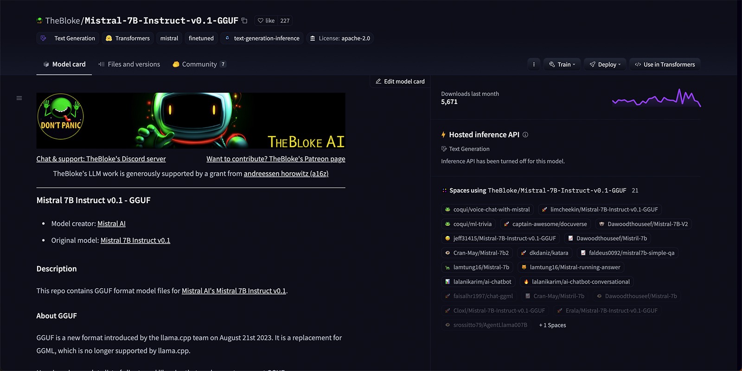Open Cran-May/Mistril-7b space
This screenshot has width=742, height=371.
tap(555, 296)
